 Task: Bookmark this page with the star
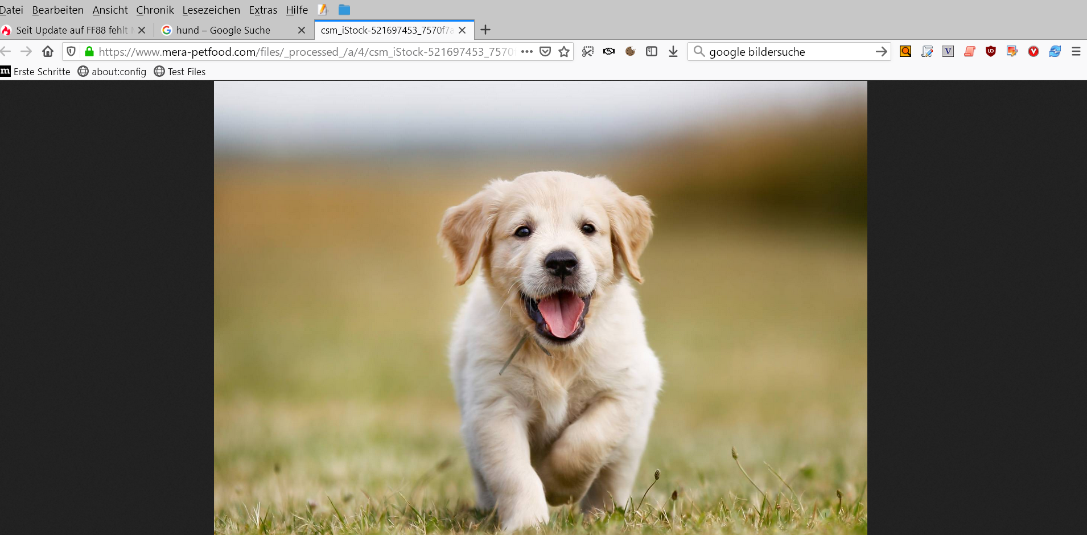(x=564, y=52)
